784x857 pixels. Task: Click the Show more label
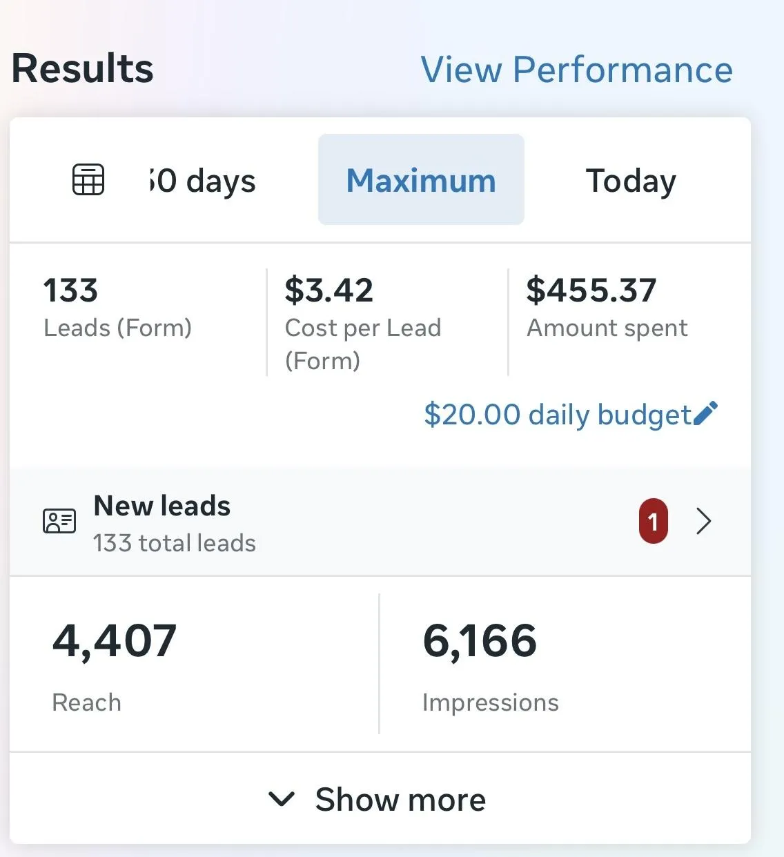click(400, 800)
